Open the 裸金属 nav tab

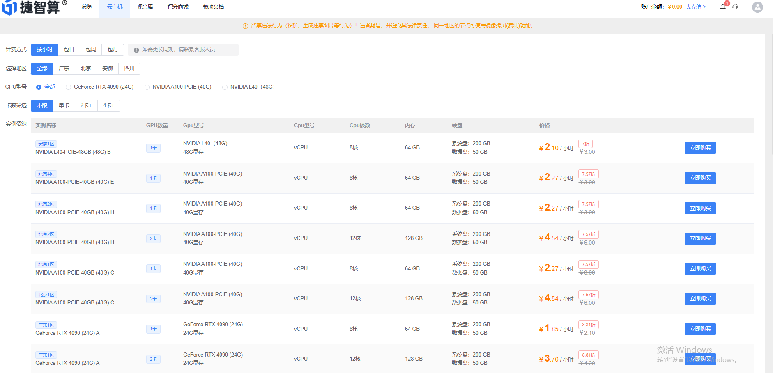point(145,7)
